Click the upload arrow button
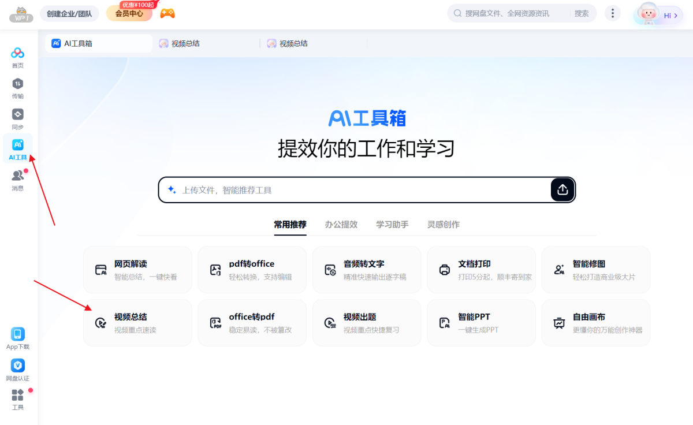The height and width of the screenshot is (425, 693). tap(563, 190)
